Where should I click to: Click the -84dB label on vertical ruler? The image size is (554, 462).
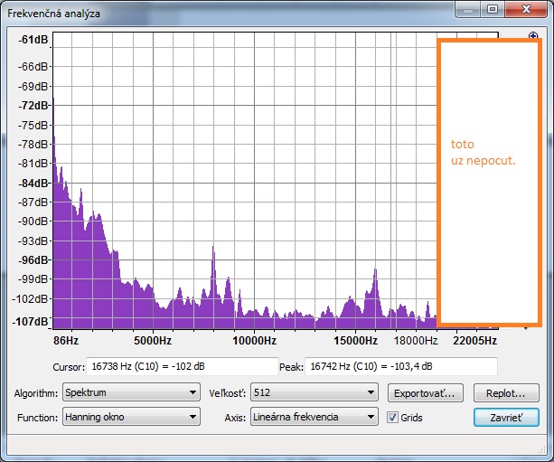point(36,183)
